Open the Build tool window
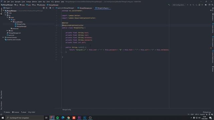 pyautogui.click(x=24, y=112)
